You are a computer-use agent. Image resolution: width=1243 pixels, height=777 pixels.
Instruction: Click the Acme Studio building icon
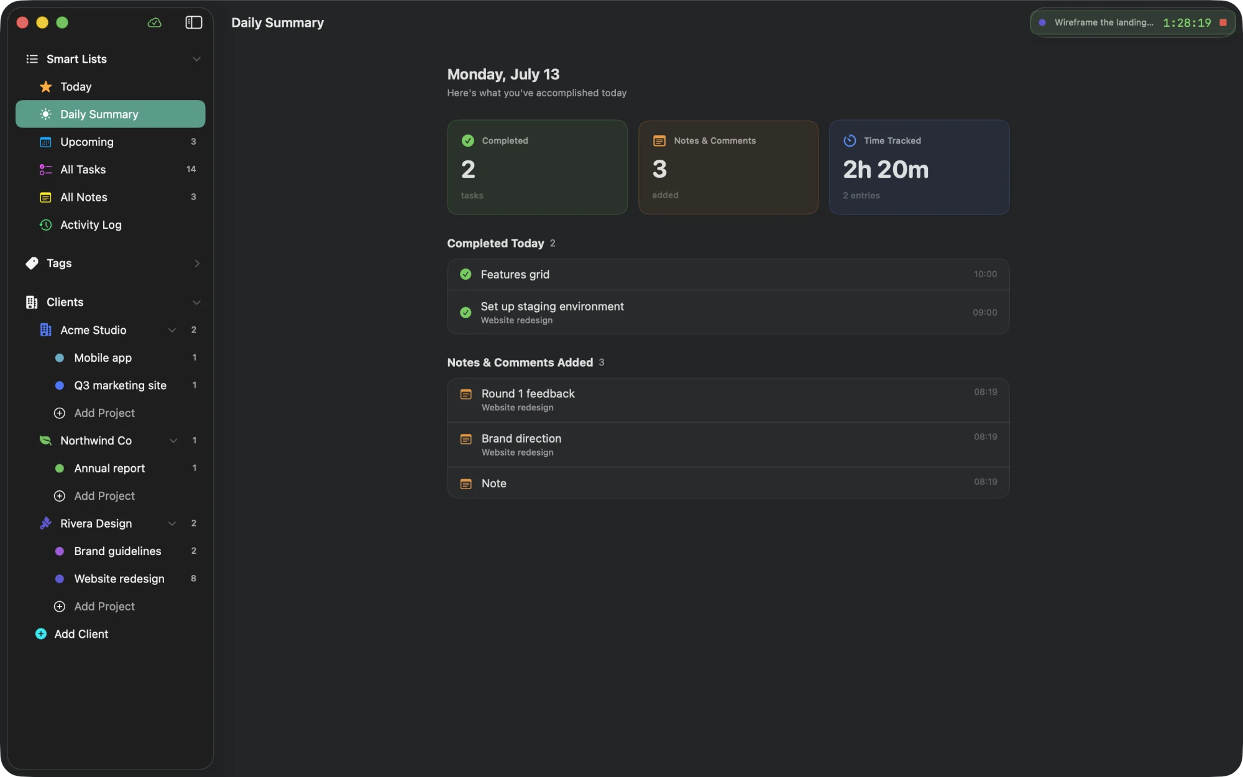click(45, 330)
